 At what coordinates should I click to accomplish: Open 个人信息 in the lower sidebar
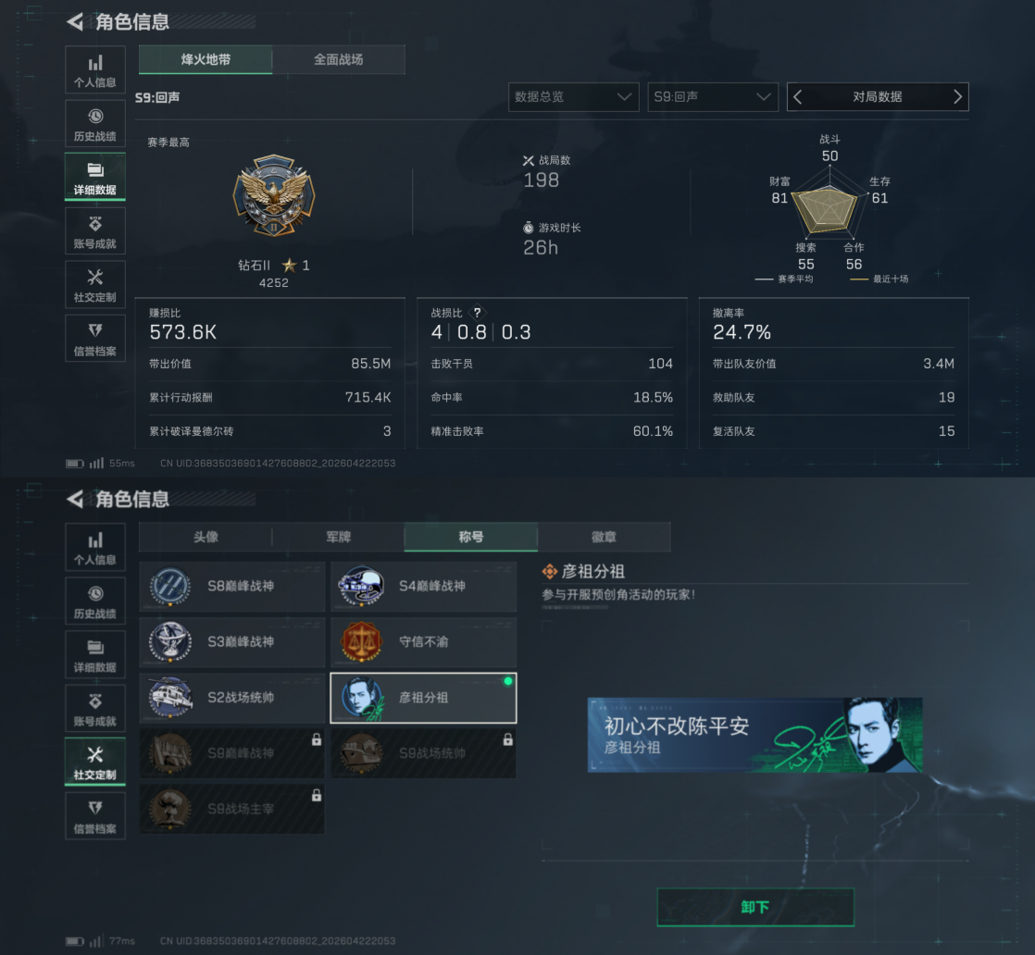click(95, 547)
